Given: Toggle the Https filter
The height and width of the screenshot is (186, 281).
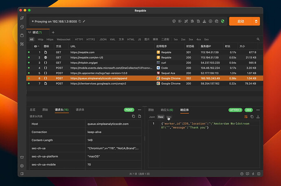Looking at the screenshot, I should click(50, 39).
